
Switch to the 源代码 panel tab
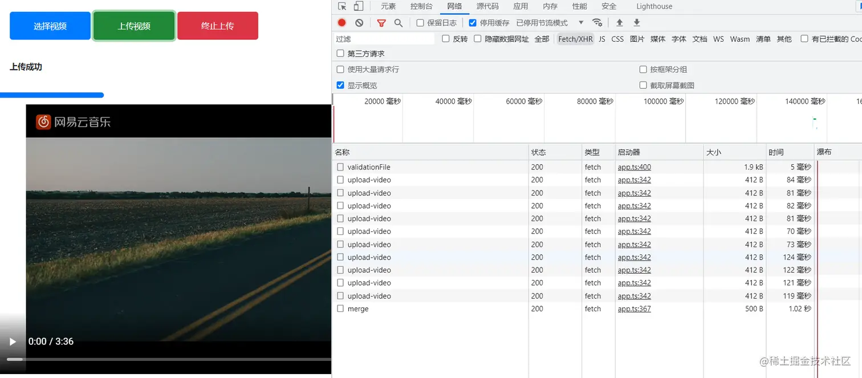point(487,6)
